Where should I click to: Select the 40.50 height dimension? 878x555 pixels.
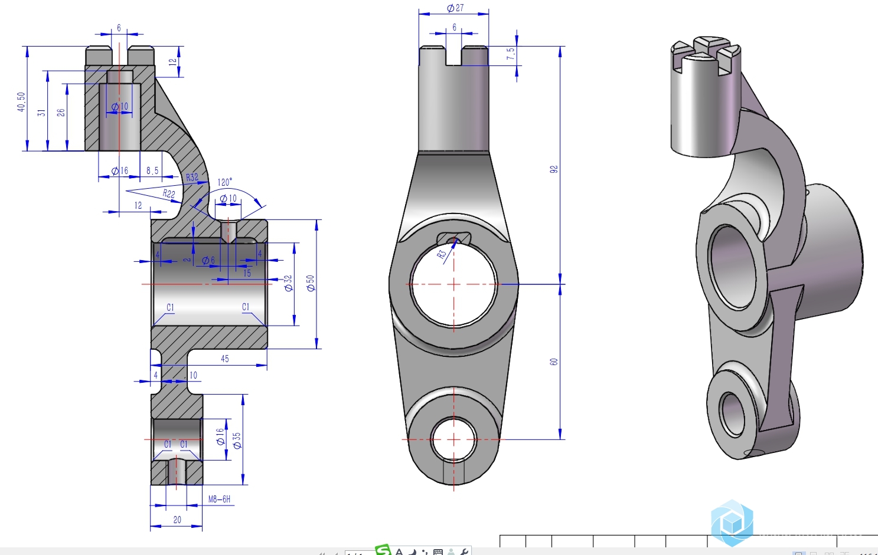pyautogui.click(x=21, y=101)
